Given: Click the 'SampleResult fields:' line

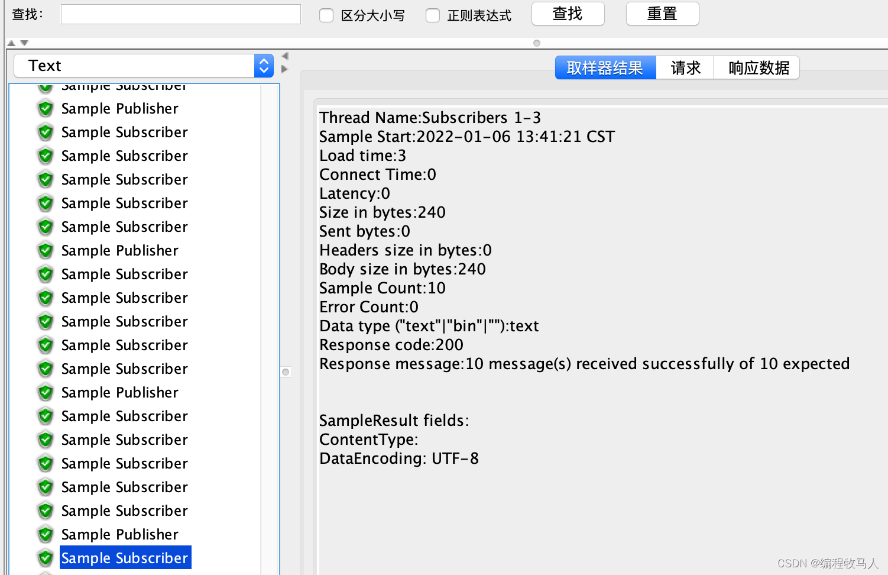Looking at the screenshot, I should [394, 421].
